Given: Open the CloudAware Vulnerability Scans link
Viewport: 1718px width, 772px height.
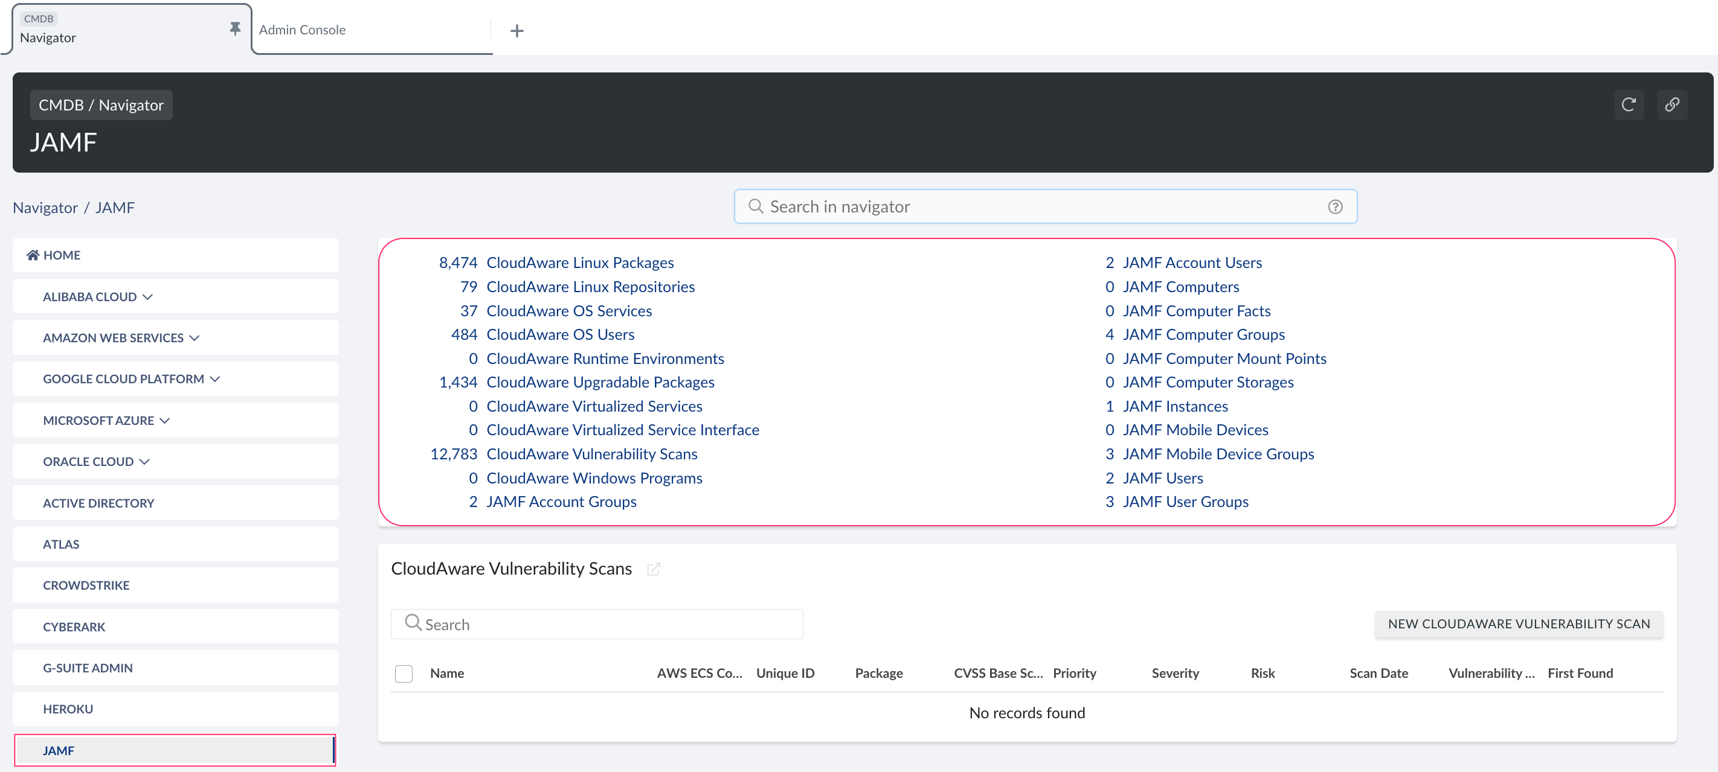Looking at the screenshot, I should 591,454.
